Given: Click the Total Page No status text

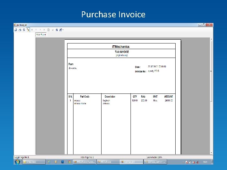Looking at the screenshot, I should click(x=87, y=157).
